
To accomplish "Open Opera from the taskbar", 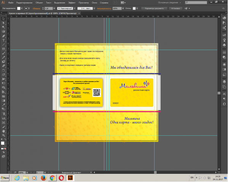I will click(61, 178).
